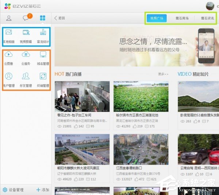The height and width of the screenshot is (195, 219).
Task: Open the 域名管理 domain management icon
Action: pyautogui.click(x=43, y=58)
